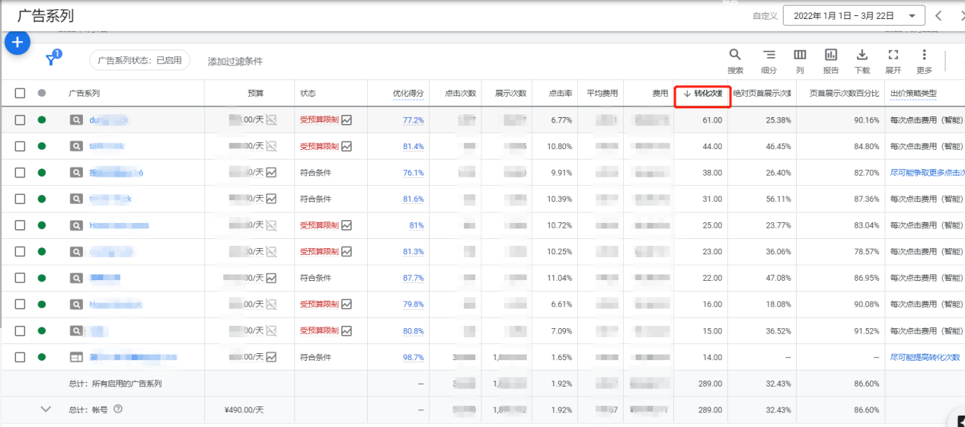Click the 77.2% optimization score link
This screenshot has height=427, width=965.
click(x=413, y=120)
